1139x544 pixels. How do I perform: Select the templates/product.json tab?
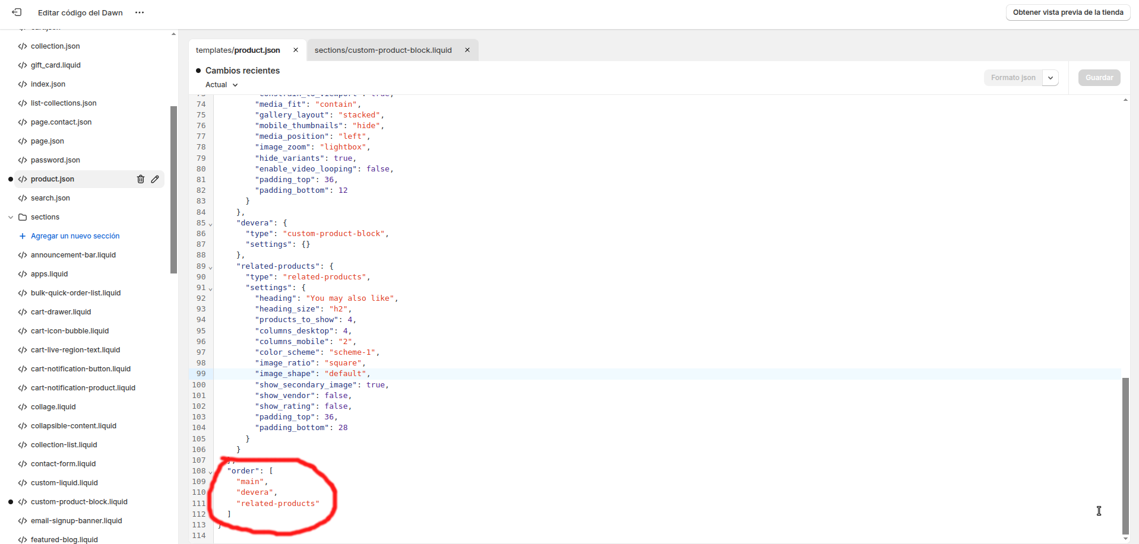238,50
